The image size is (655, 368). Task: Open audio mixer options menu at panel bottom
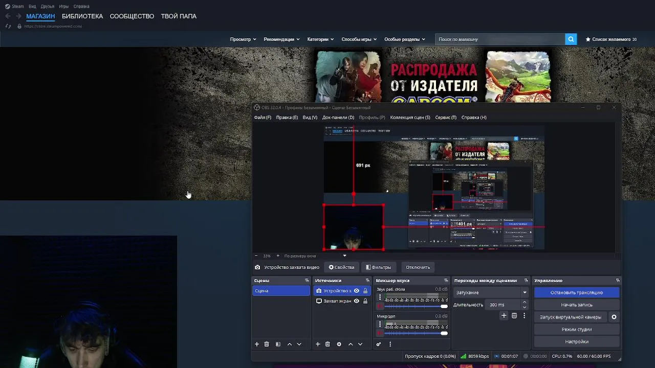click(390, 344)
